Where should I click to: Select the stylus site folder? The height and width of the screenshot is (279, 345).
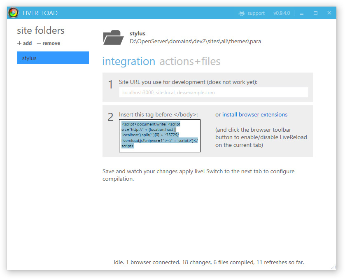coord(53,58)
